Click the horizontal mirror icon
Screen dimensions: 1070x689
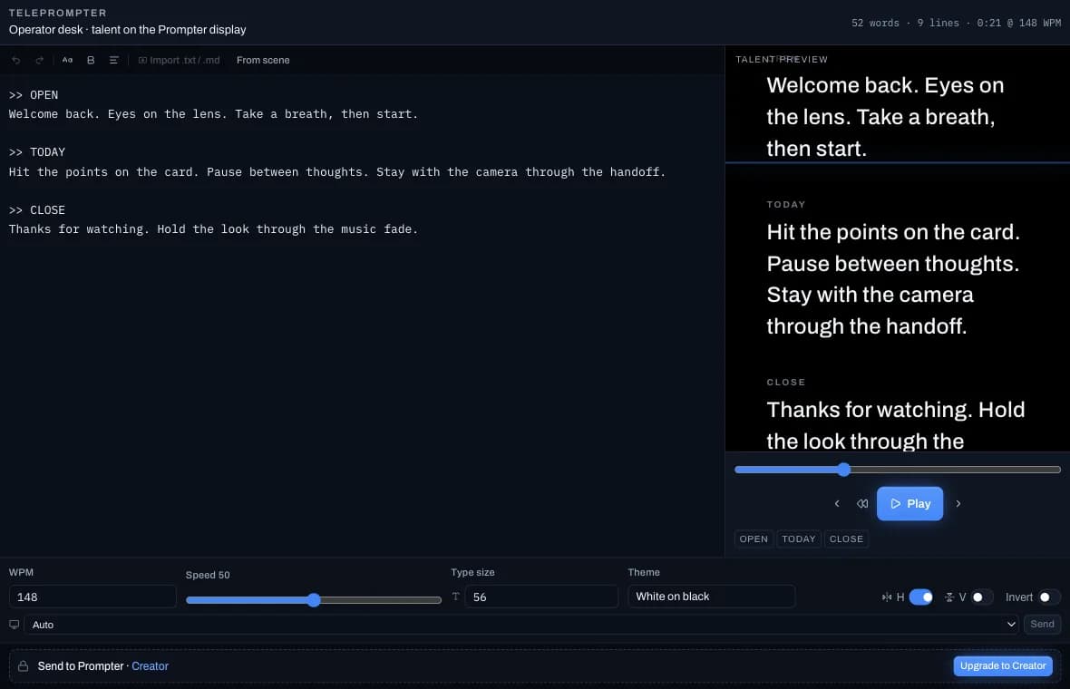click(887, 597)
